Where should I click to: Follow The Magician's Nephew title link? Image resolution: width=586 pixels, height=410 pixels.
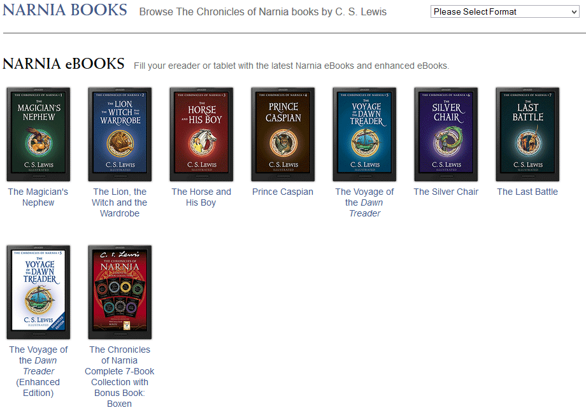click(38, 197)
